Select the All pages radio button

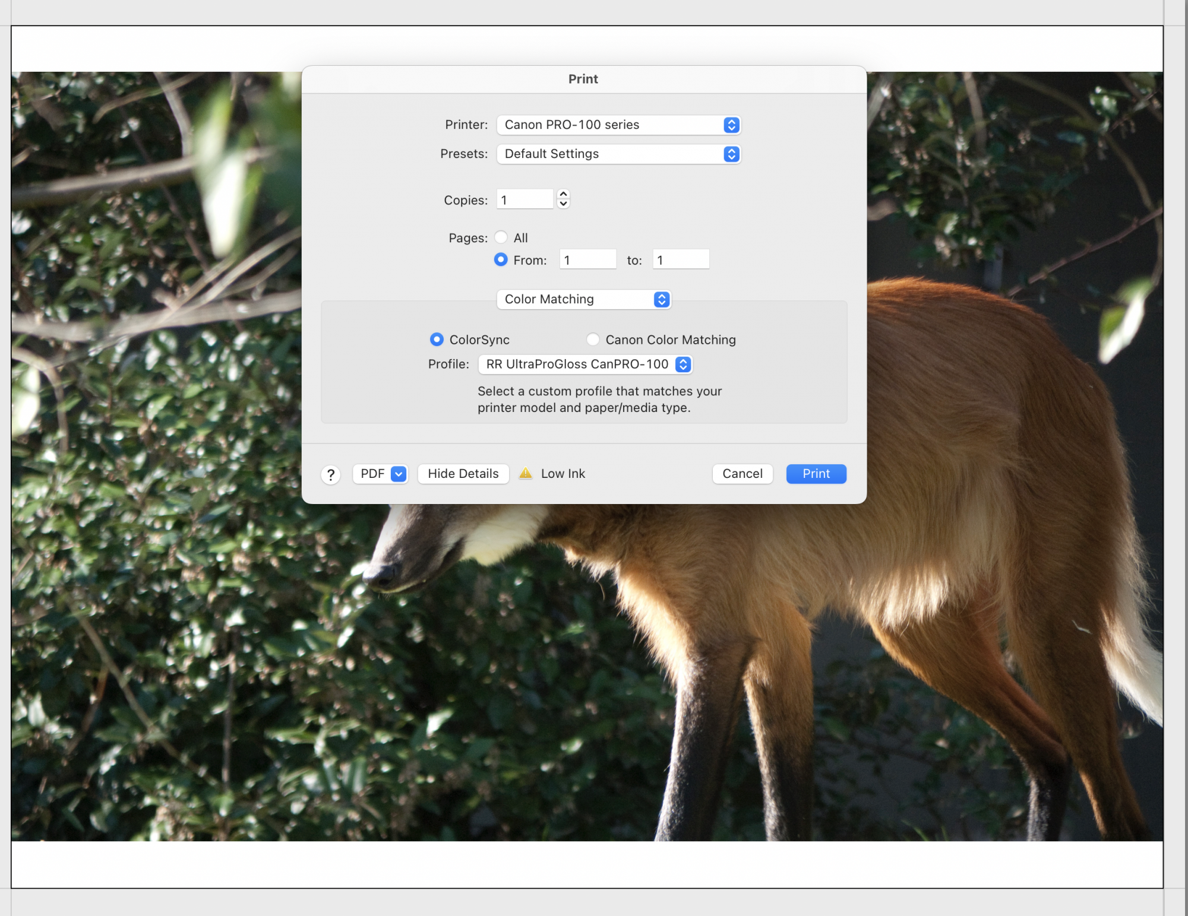pos(501,237)
